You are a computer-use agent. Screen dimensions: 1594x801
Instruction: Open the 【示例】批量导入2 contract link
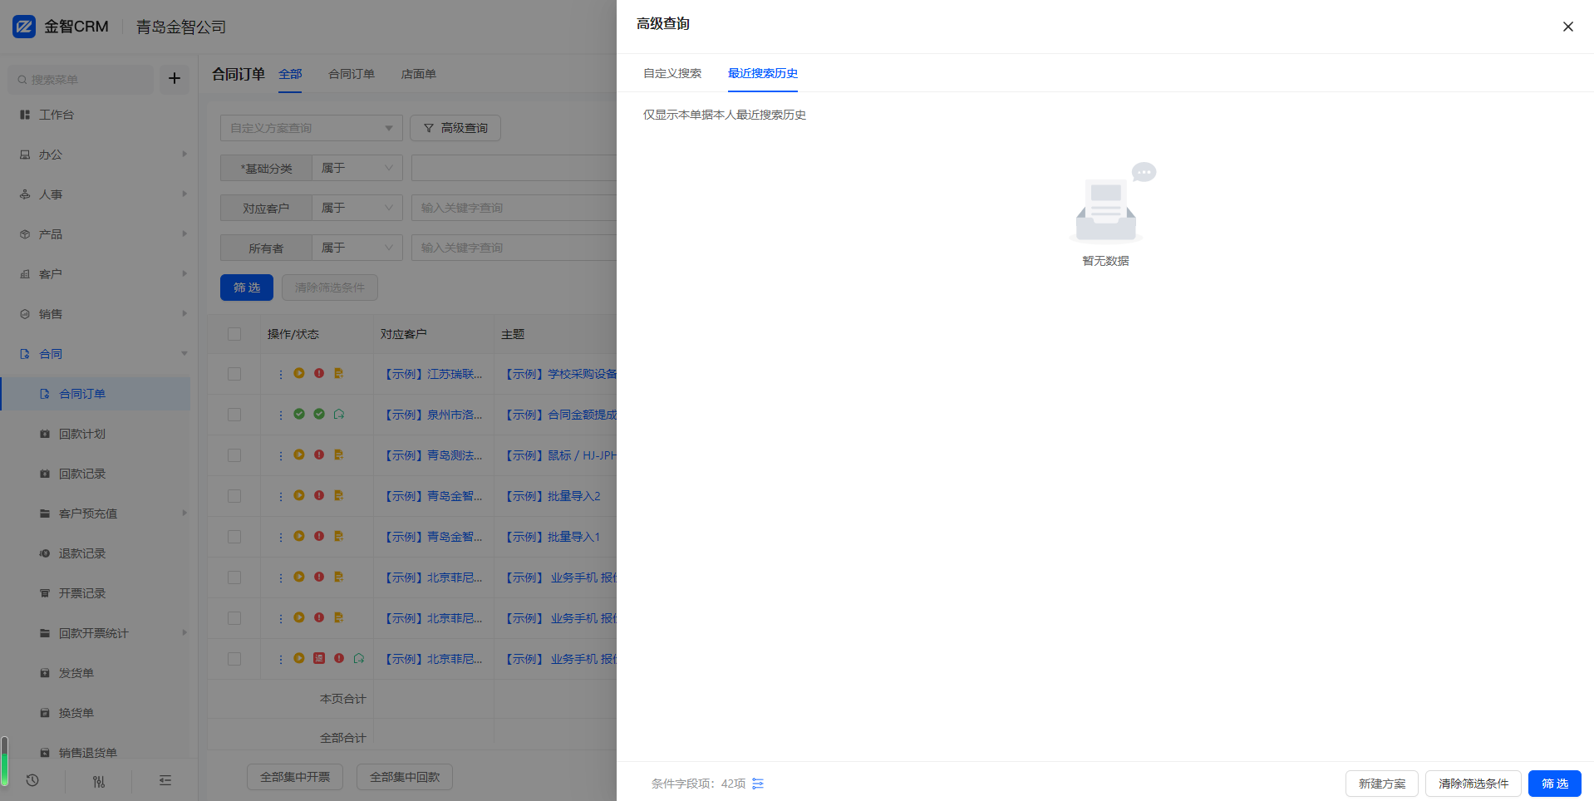pos(553,496)
